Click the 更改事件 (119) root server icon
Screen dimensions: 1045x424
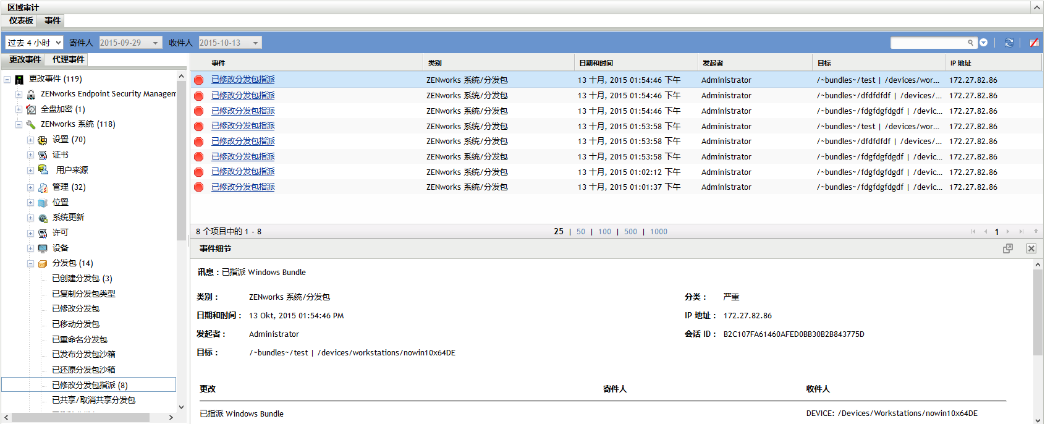click(19, 79)
